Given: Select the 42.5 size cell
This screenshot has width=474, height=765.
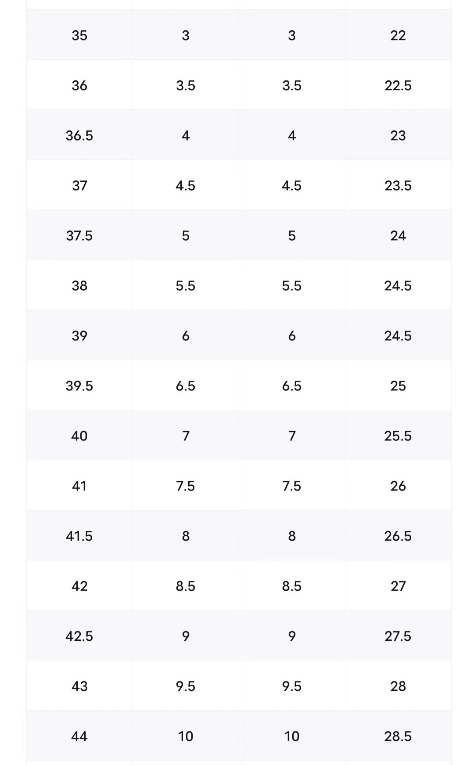Looking at the screenshot, I should point(79,636).
